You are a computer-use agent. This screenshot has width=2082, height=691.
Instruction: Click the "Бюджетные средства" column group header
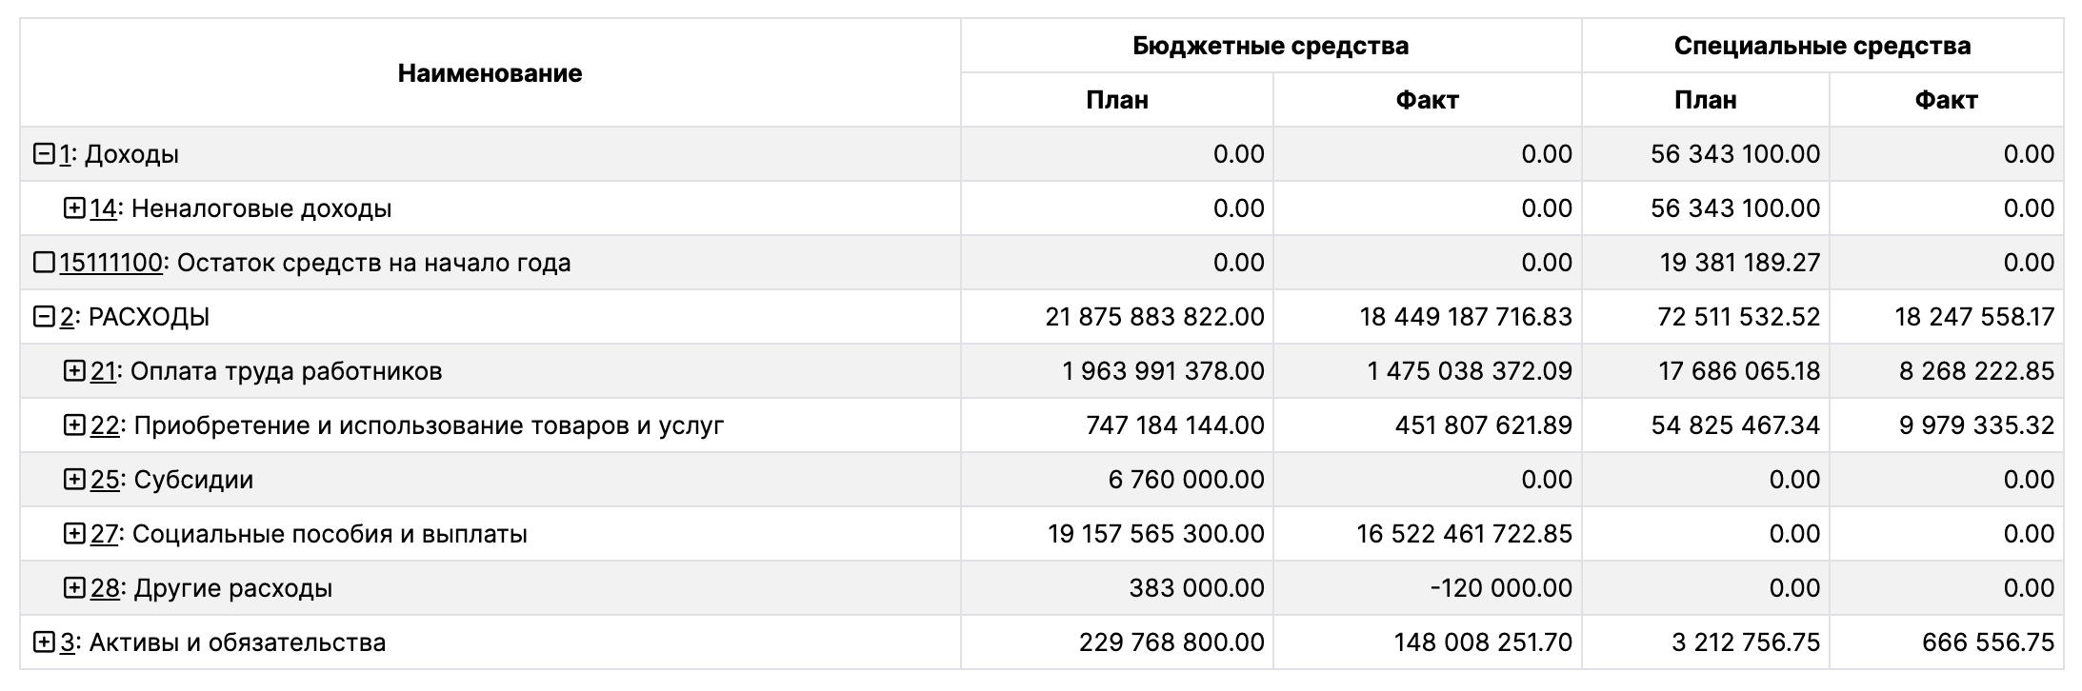[x=1271, y=46]
